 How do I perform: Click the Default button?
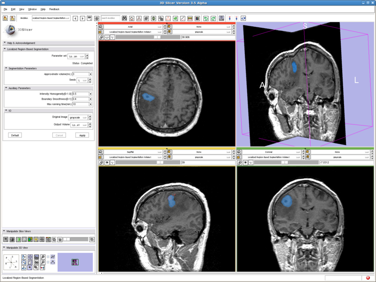coord(15,135)
